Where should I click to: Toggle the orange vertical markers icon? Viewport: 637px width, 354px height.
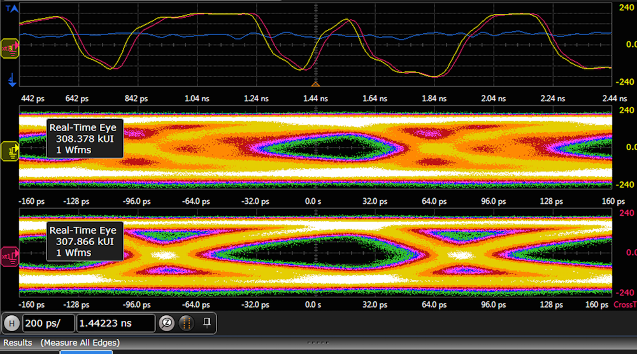186,323
